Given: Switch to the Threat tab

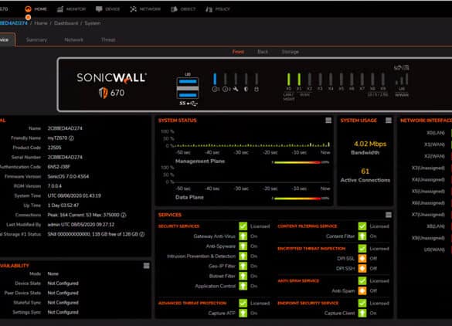Looking at the screenshot, I should coord(108,39).
